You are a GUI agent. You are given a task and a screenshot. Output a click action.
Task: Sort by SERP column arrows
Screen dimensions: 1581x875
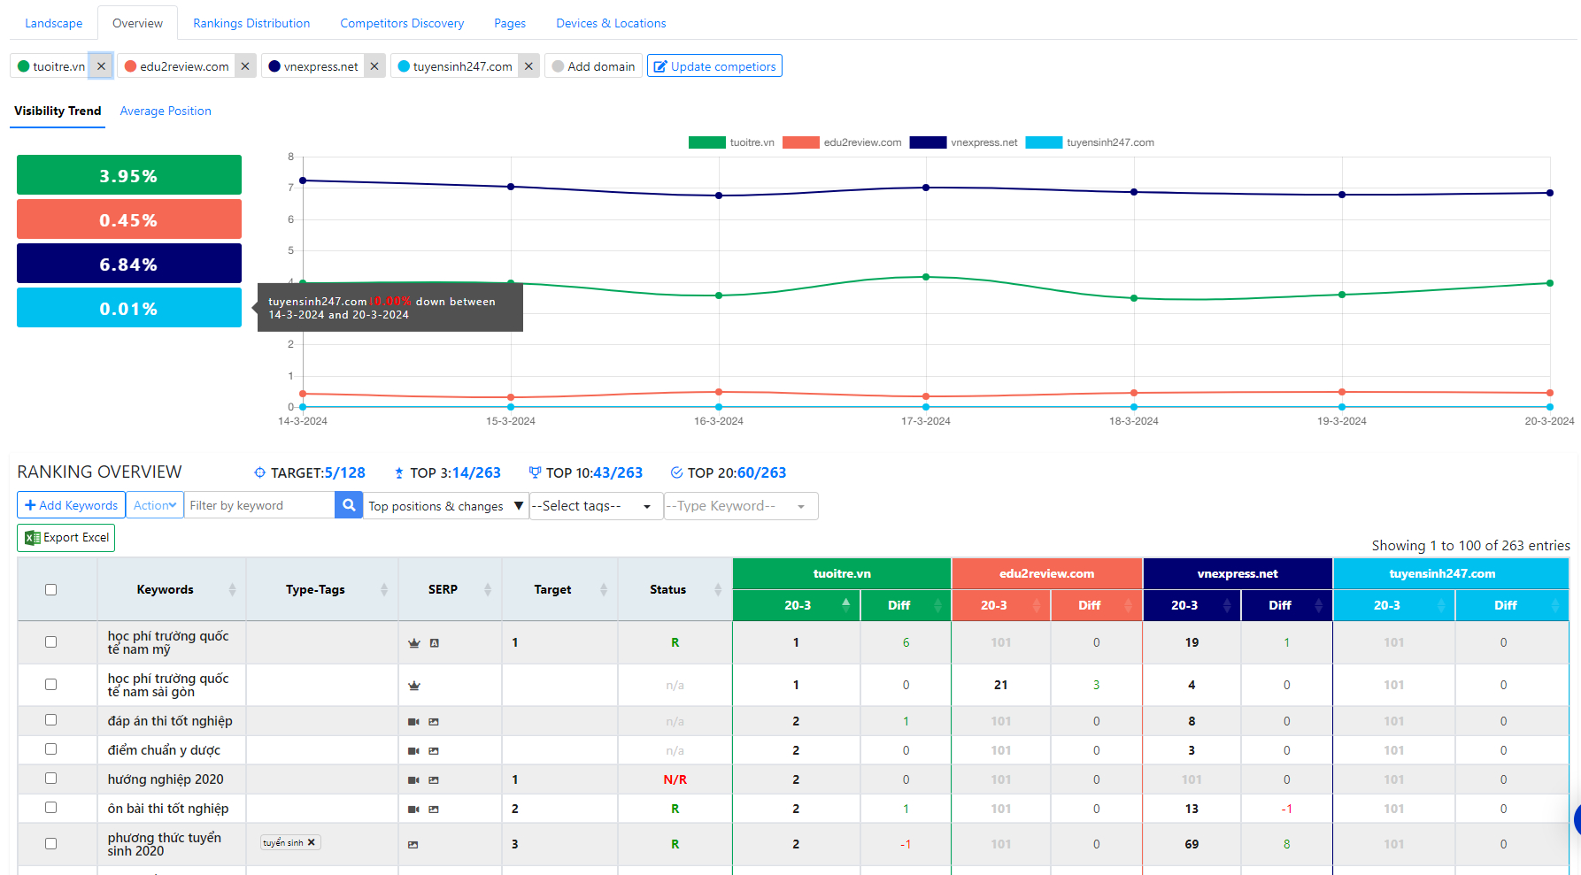(488, 590)
